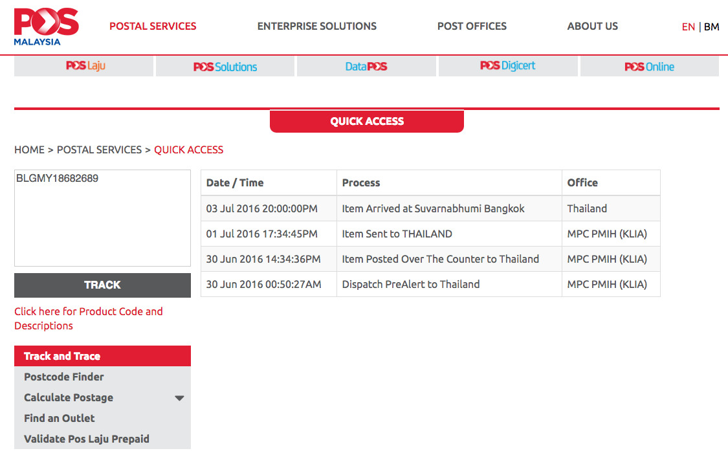
Task: Click 'Item Arrived at Suvarnabhumi Bangkok' cell
Action: (x=450, y=208)
